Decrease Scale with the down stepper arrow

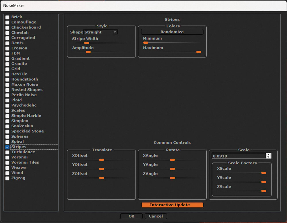pos(269,157)
